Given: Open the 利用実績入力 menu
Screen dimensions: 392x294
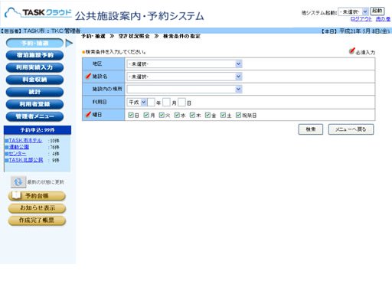Looking at the screenshot, I should coord(34,67).
